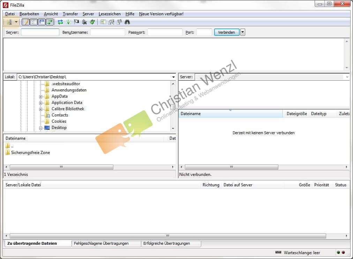Focus the Benutzername input field
The height and width of the screenshot is (259, 353).
pos(108,32)
